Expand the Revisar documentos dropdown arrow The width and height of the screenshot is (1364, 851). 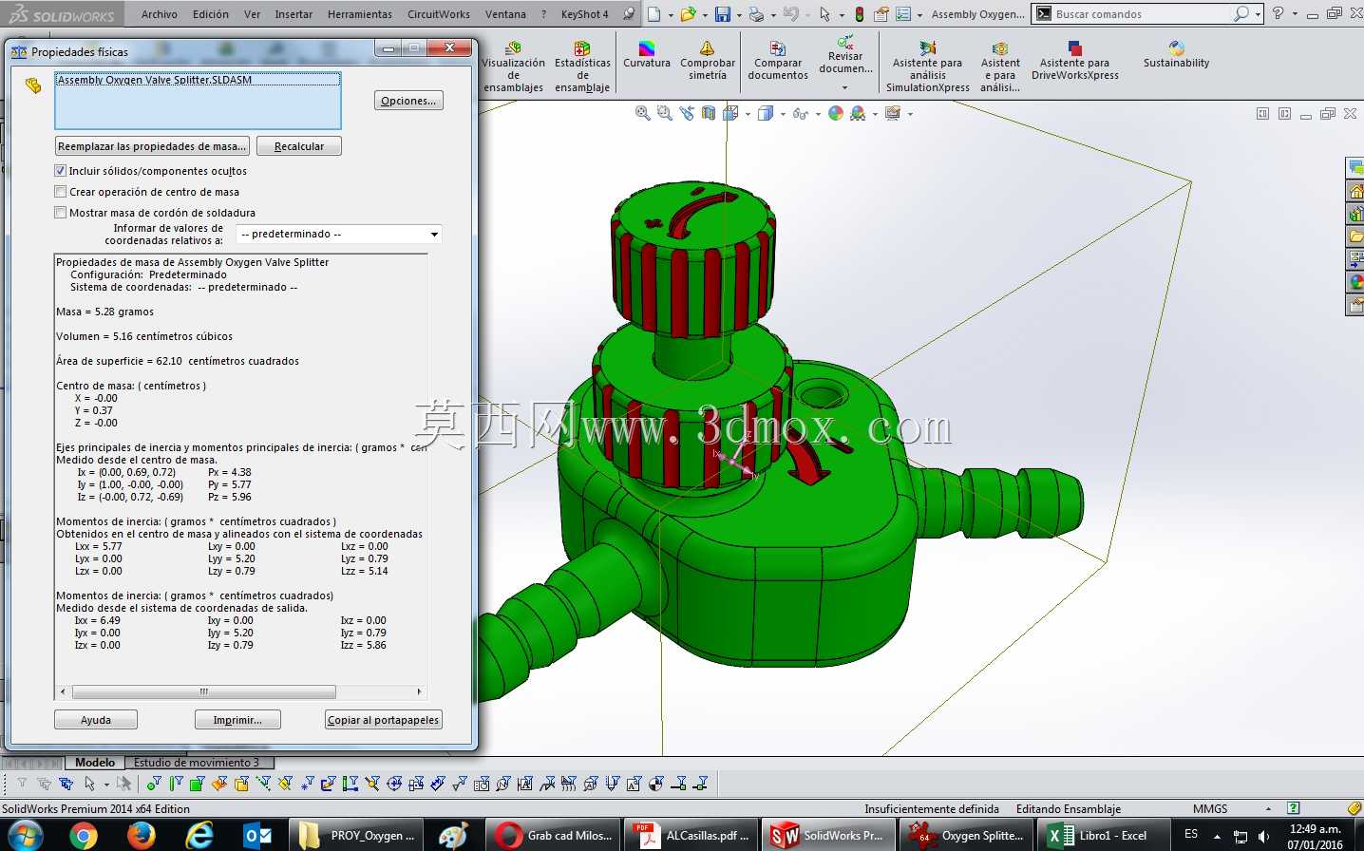(x=844, y=88)
